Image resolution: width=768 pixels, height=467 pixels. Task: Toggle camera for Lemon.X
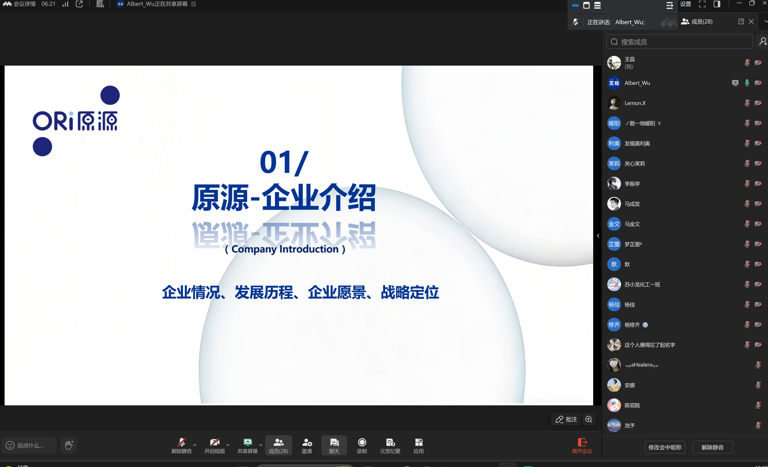[x=758, y=103]
